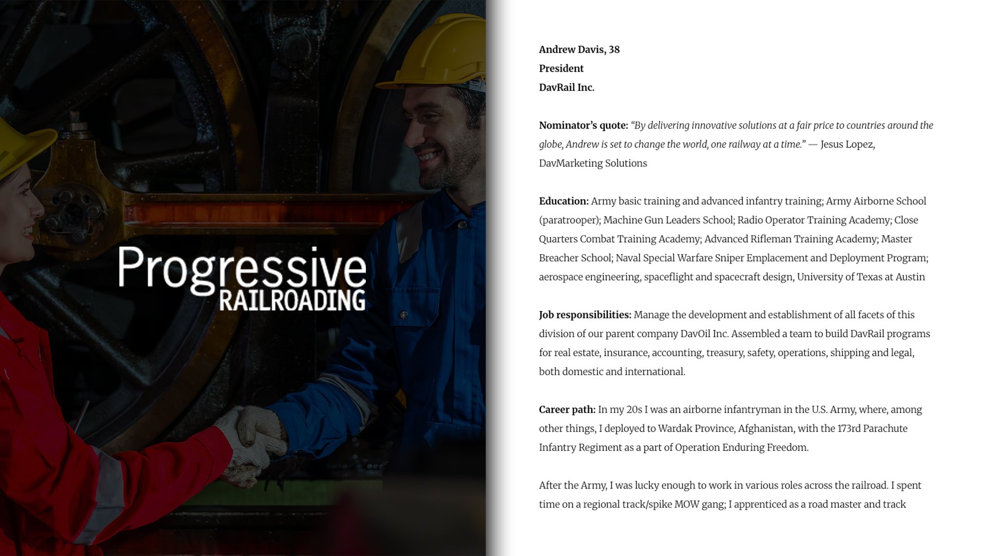The height and width of the screenshot is (556, 988).
Task: Click the 'Nominator's quote:' label
Action: click(584, 126)
